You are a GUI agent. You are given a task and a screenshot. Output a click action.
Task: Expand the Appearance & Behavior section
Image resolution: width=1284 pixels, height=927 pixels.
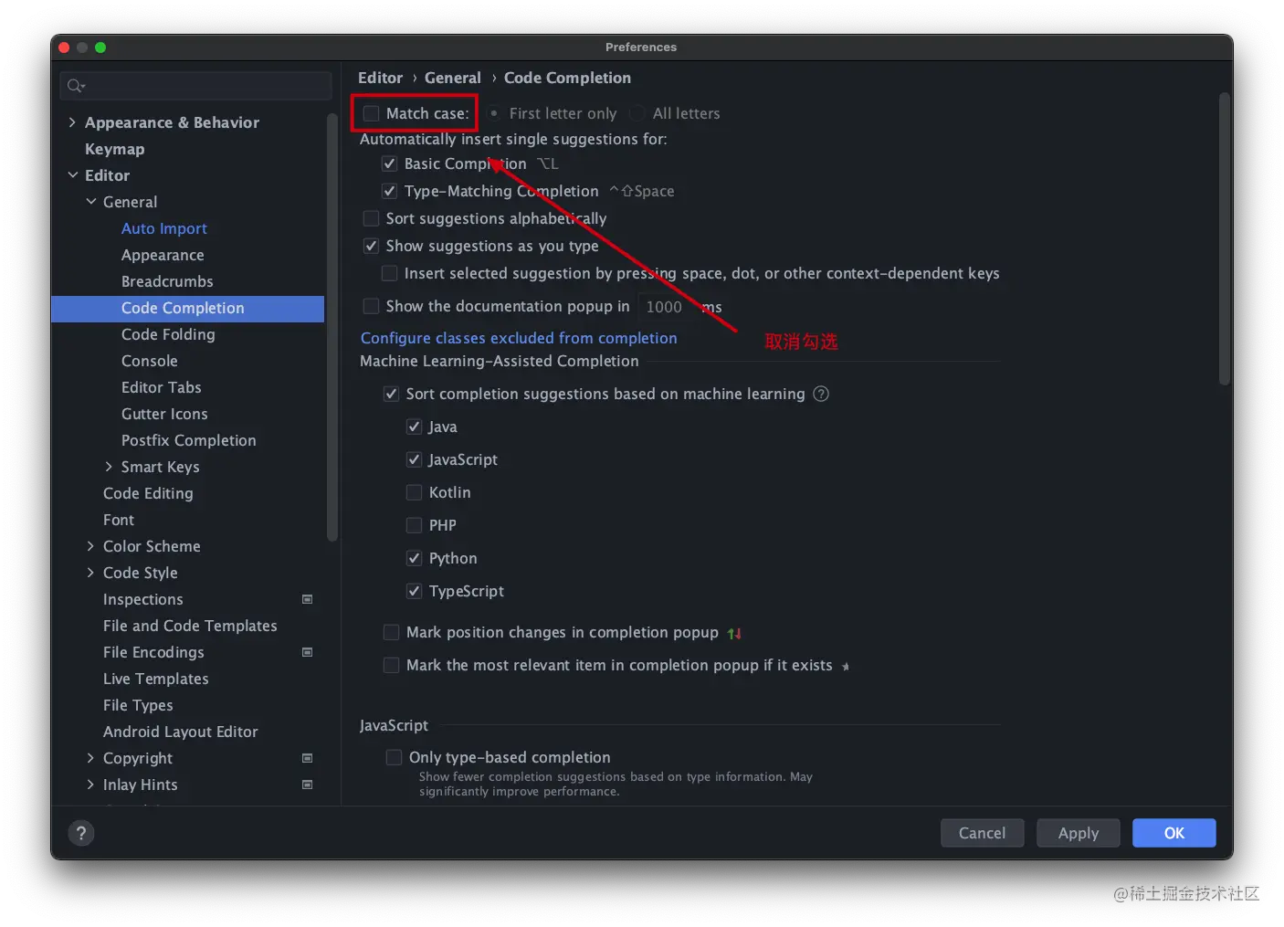point(72,122)
